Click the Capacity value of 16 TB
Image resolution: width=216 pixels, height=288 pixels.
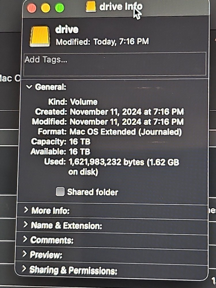(80, 142)
